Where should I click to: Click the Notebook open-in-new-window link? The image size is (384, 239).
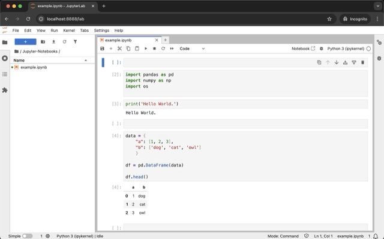point(303,49)
